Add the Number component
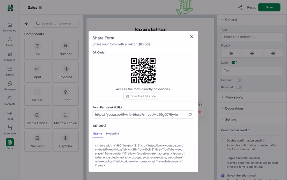This screenshot has height=180, width=287. (x=66, y=49)
